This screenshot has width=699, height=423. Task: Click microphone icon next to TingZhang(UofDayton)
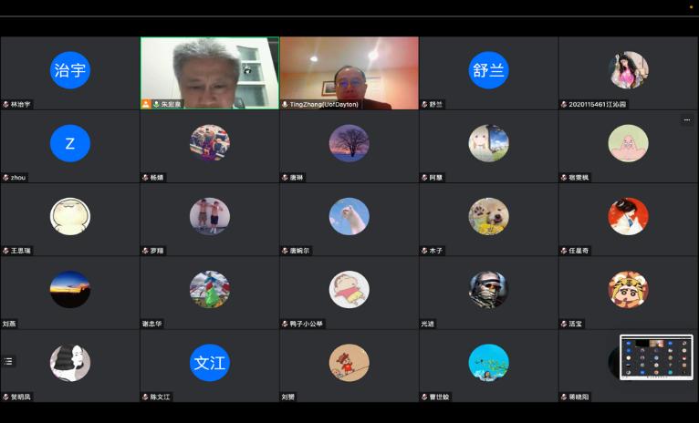click(285, 104)
